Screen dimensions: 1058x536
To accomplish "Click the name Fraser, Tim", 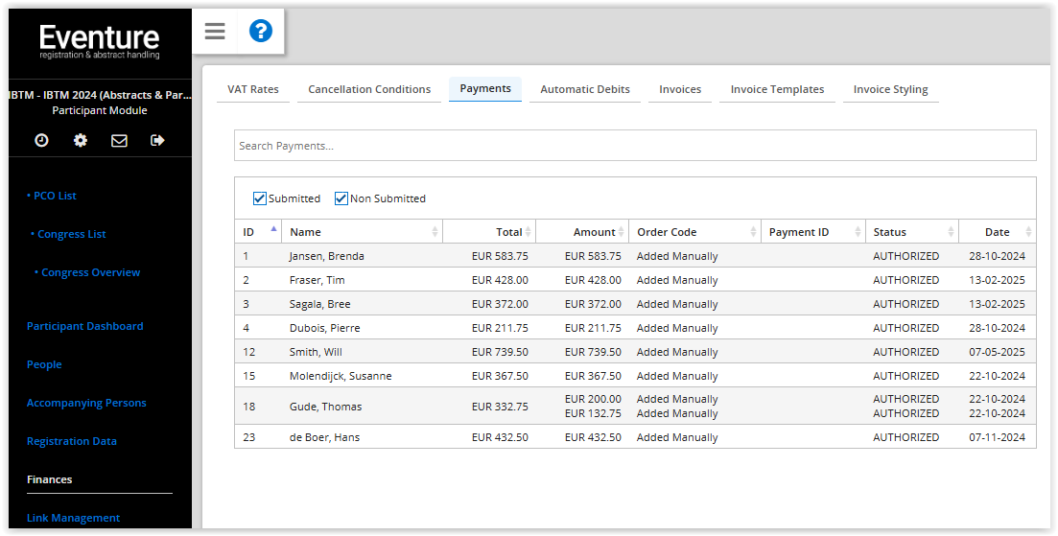I will point(317,280).
